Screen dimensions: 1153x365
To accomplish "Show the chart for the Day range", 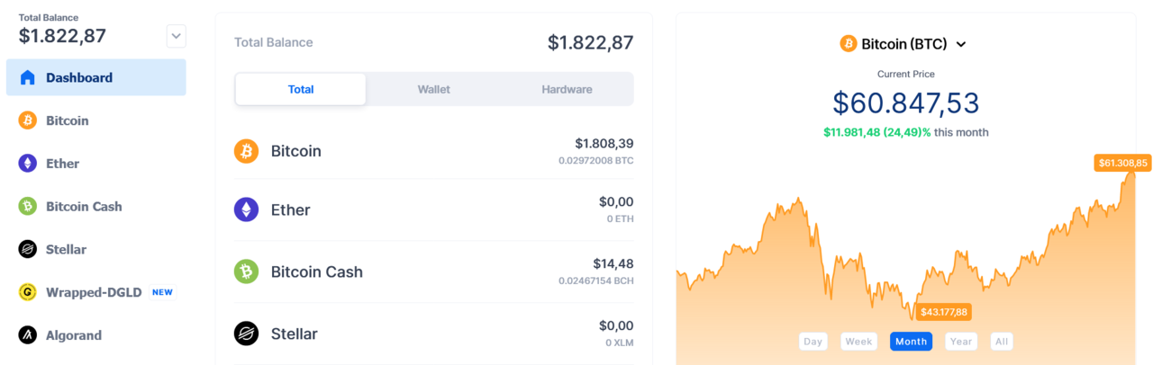I will (x=813, y=342).
